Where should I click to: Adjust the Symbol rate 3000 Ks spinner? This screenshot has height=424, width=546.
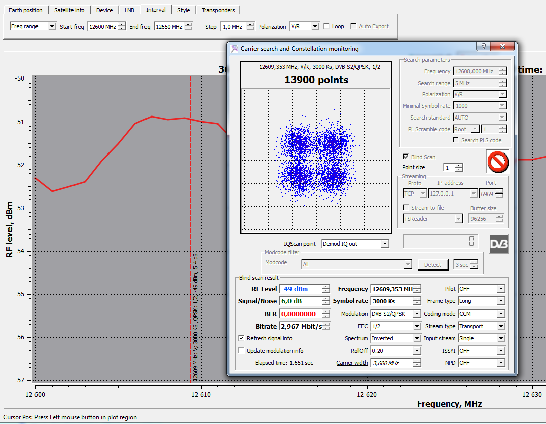click(417, 301)
